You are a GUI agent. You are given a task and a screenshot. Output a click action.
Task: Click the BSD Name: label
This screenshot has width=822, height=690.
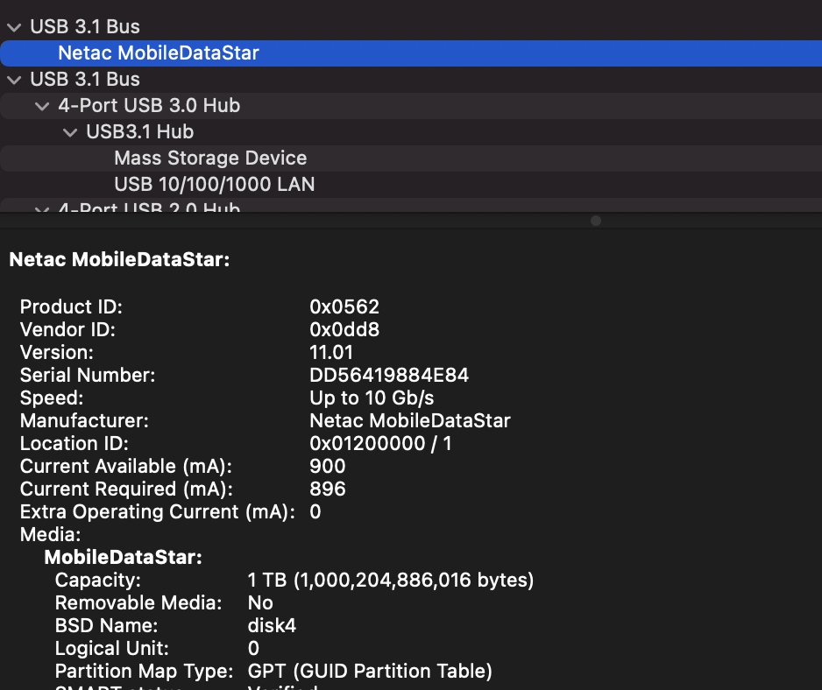tap(106, 625)
